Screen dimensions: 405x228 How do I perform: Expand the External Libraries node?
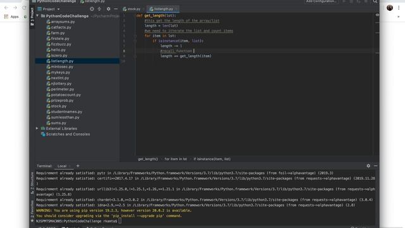(x=37, y=128)
